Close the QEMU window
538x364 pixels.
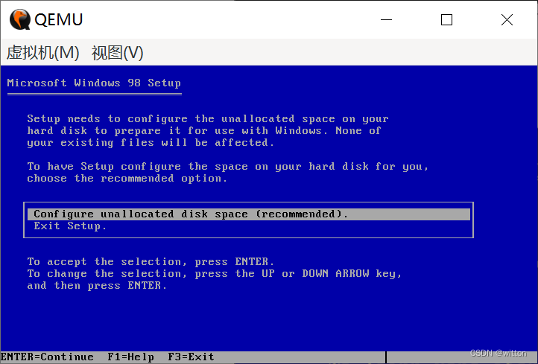click(507, 20)
